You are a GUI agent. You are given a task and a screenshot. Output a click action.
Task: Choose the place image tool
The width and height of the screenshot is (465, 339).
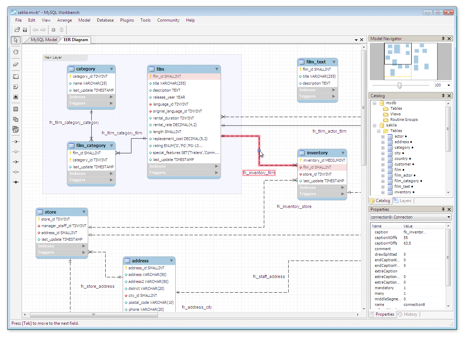click(15, 97)
